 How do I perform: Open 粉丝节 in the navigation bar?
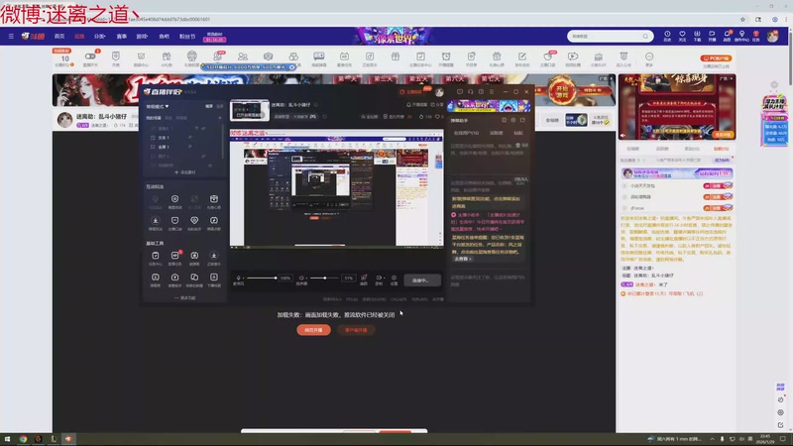pyautogui.click(x=187, y=37)
